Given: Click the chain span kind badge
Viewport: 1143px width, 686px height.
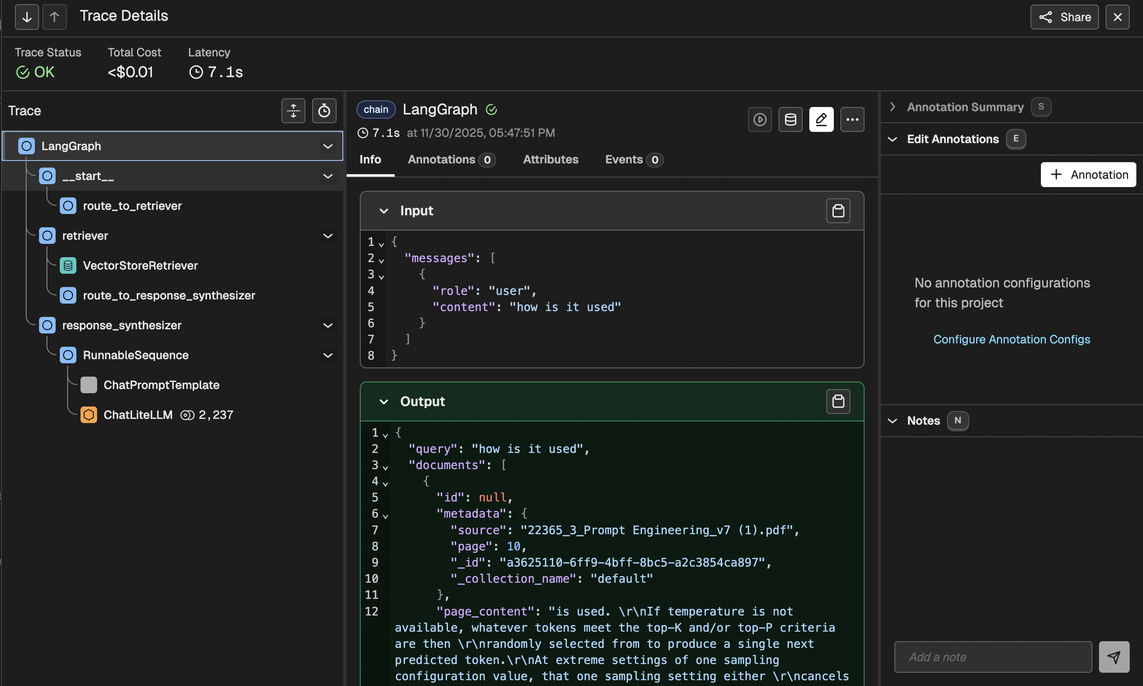Looking at the screenshot, I should click(x=376, y=109).
